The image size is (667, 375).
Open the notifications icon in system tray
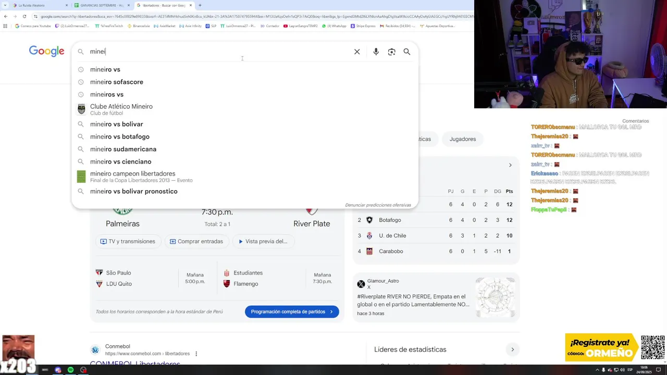658,370
